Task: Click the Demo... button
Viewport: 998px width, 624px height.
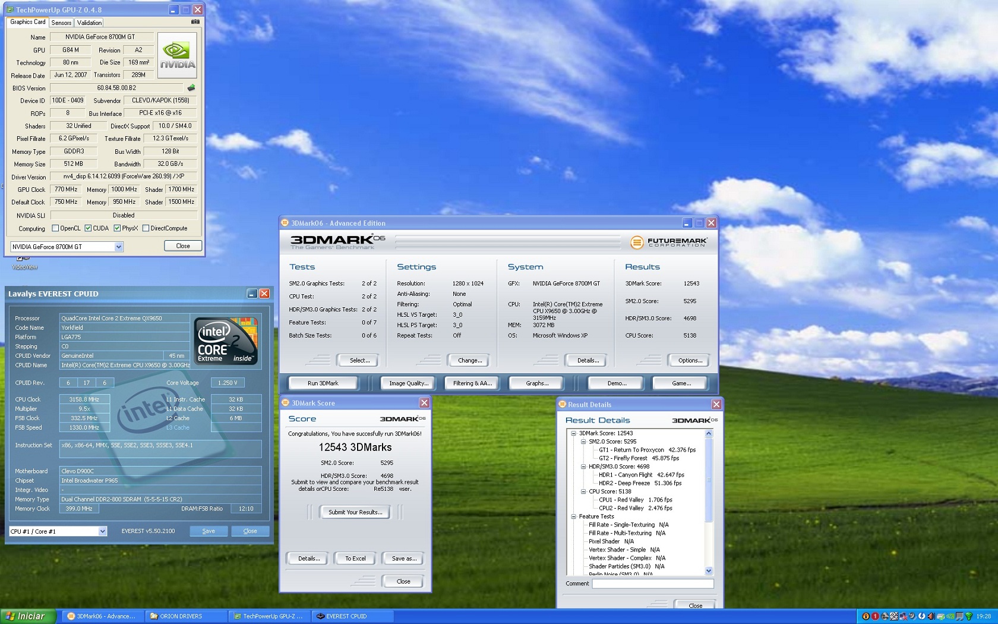Action: point(617,383)
